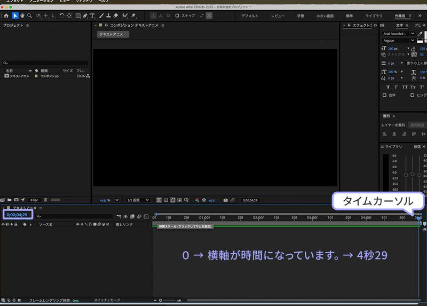This screenshot has height=306, width=427.
Task: Expand the workspace overflow chevron at top right
Action: tap(420, 16)
